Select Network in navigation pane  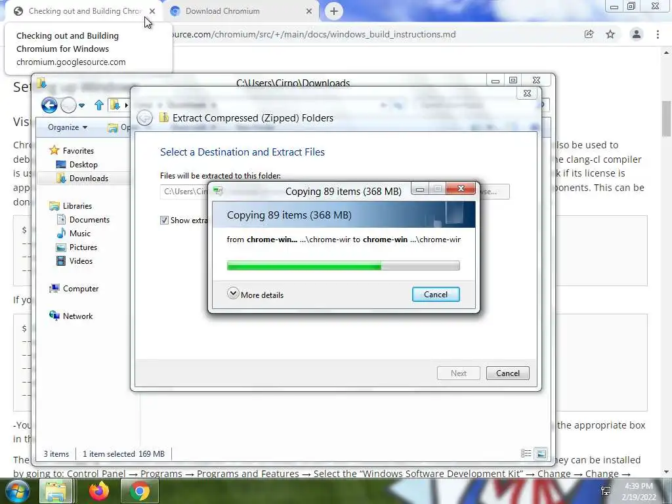71,316
